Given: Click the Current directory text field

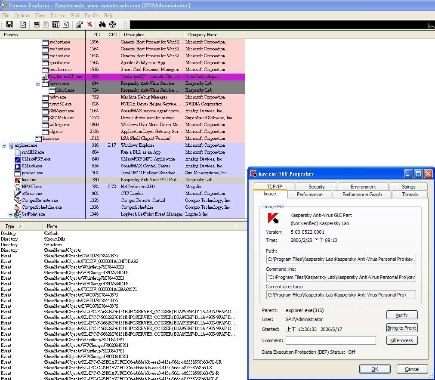Looking at the screenshot, I should click(341, 295).
